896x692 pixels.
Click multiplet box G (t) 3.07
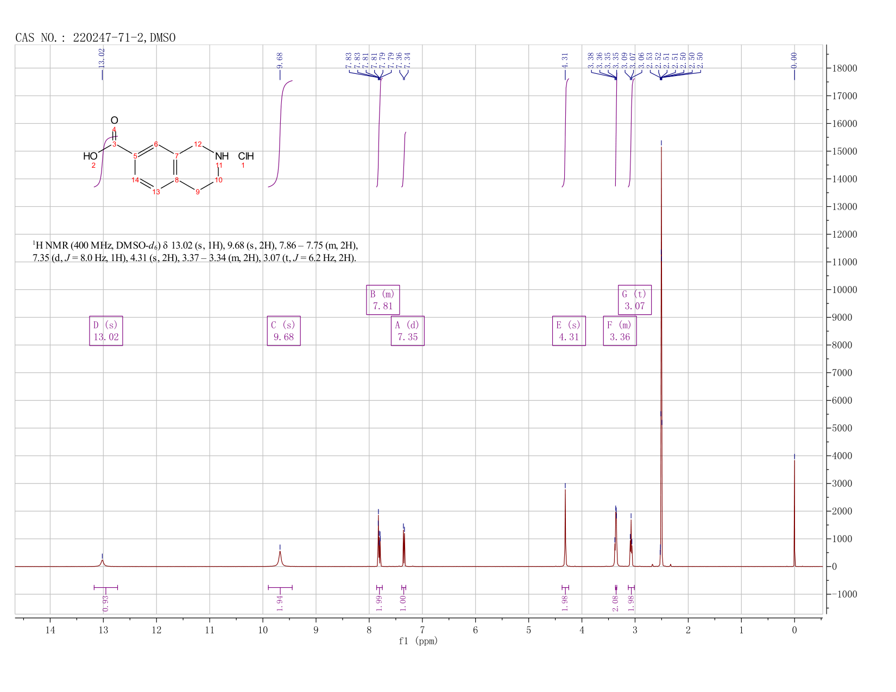[635, 300]
